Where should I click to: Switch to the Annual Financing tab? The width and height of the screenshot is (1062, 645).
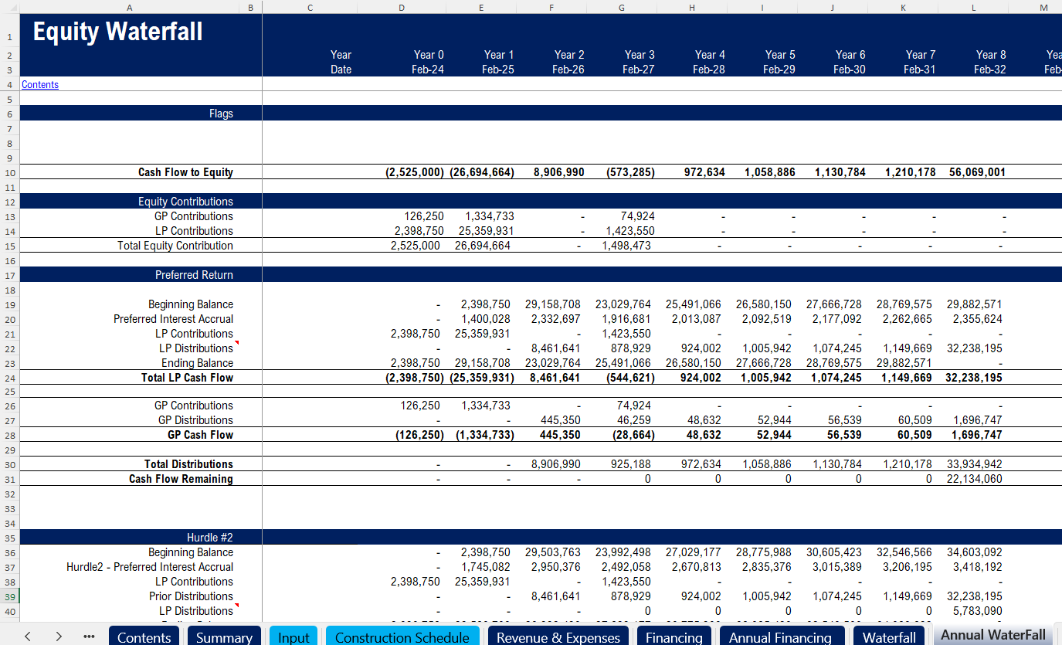[x=780, y=637]
